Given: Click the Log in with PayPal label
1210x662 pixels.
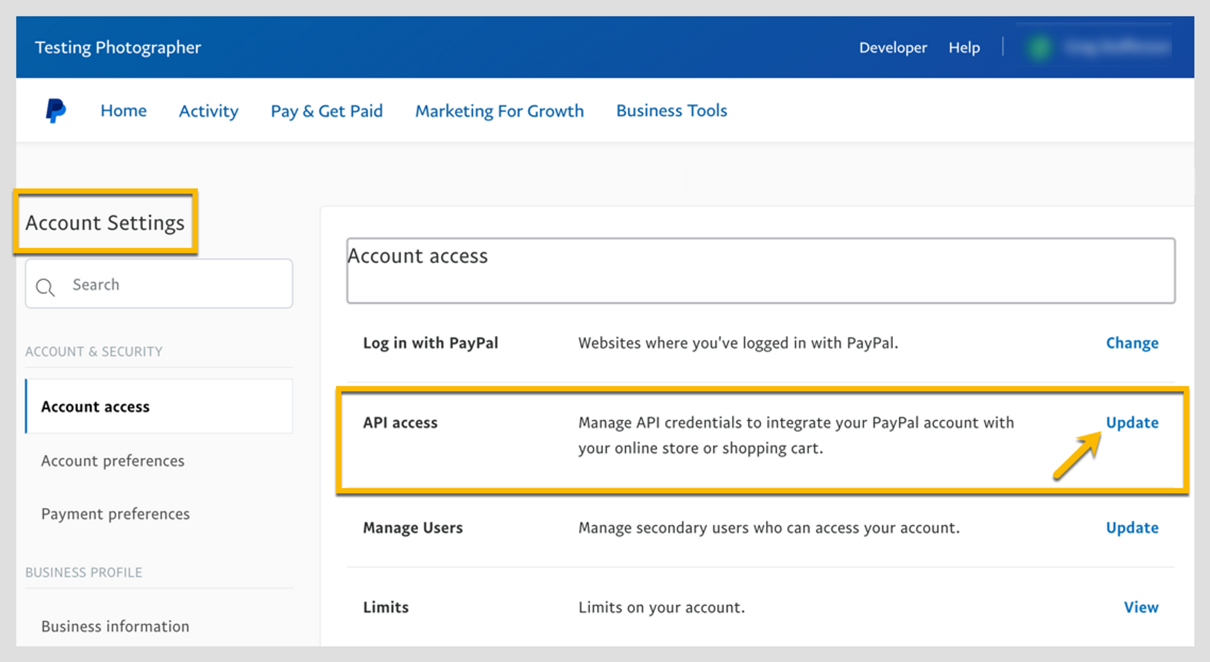Looking at the screenshot, I should coord(431,343).
